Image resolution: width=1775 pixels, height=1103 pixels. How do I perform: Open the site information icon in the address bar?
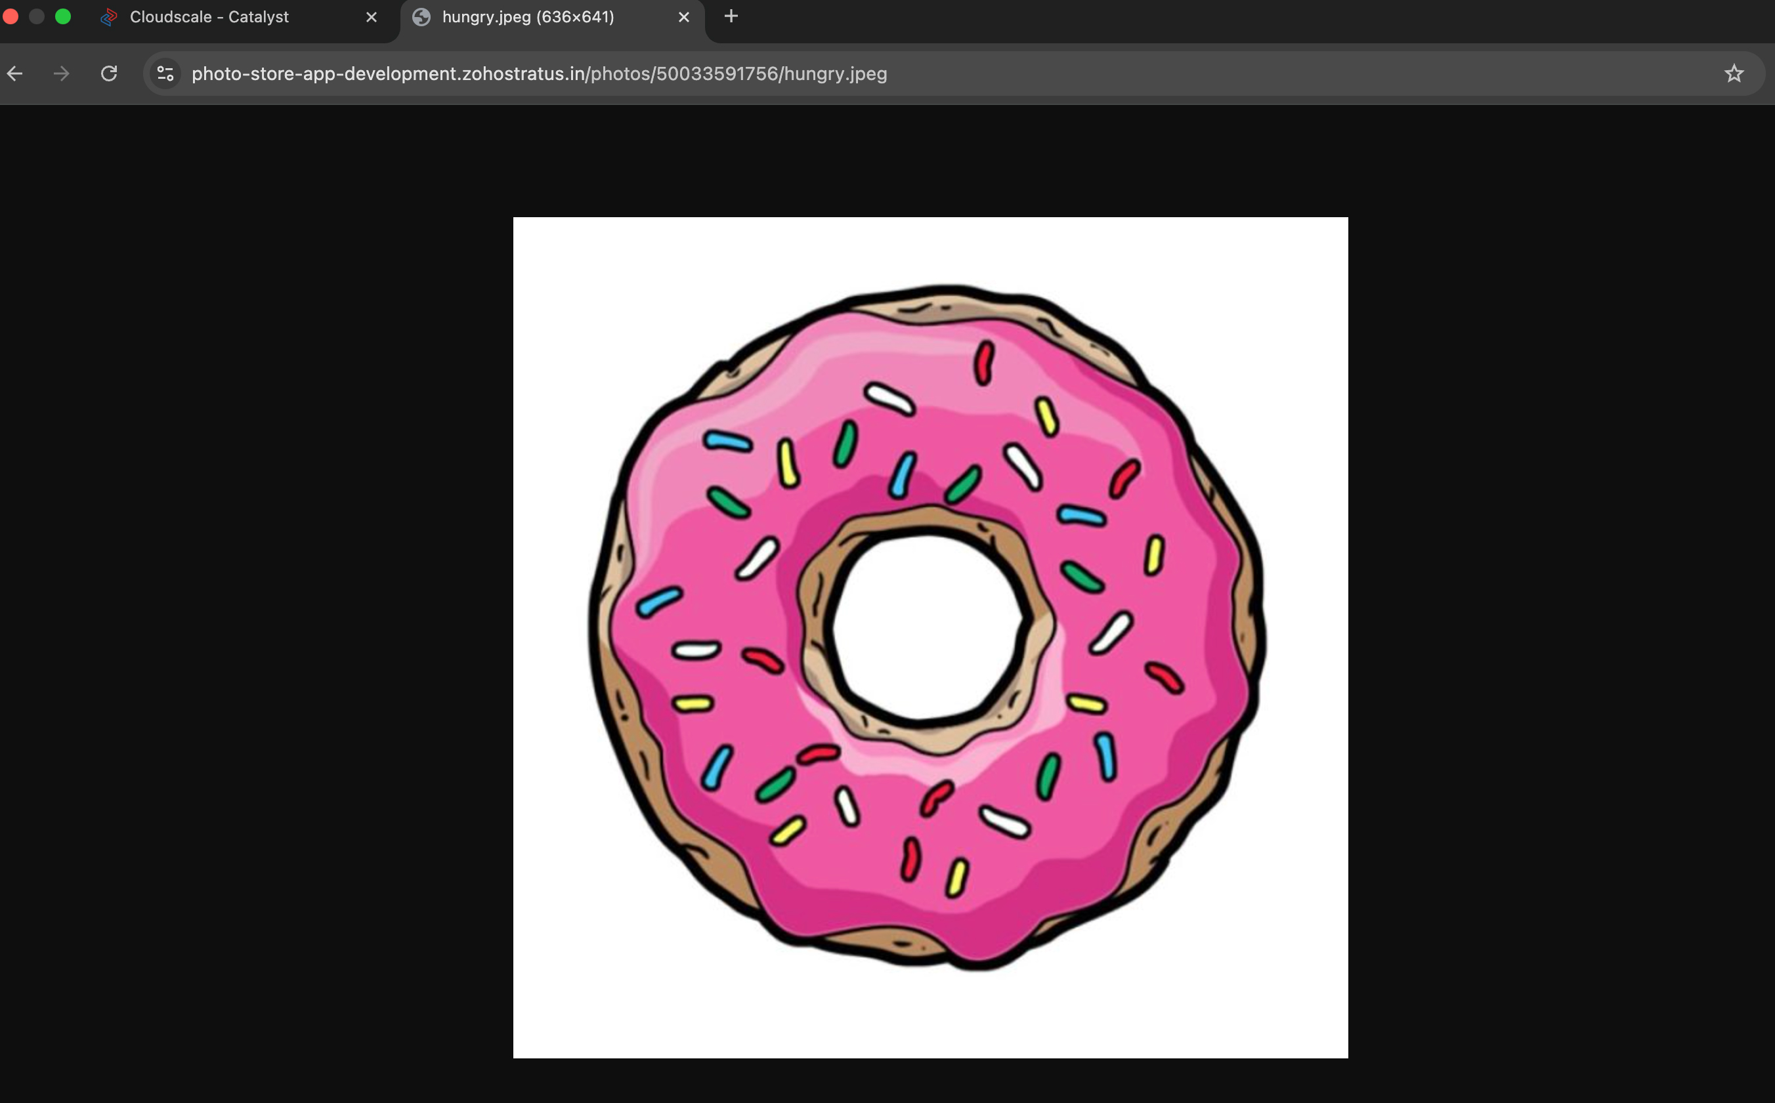click(165, 73)
